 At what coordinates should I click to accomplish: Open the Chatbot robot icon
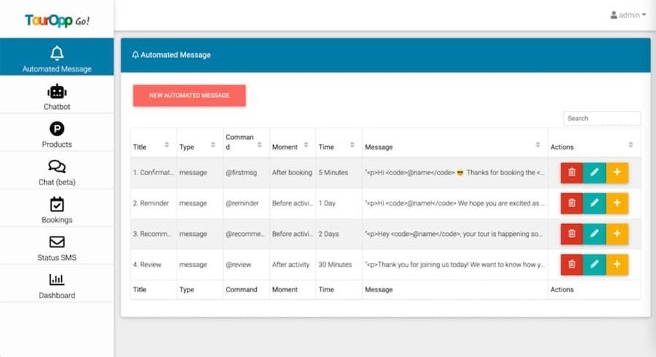point(57,92)
